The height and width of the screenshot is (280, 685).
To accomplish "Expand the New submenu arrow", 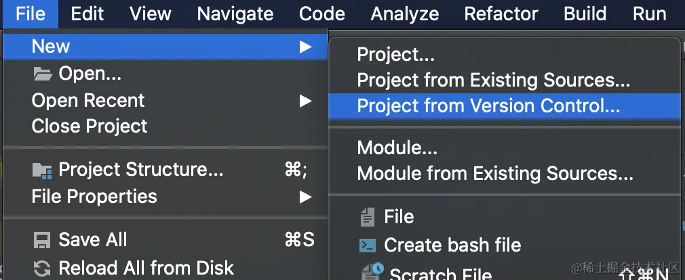I will point(305,47).
